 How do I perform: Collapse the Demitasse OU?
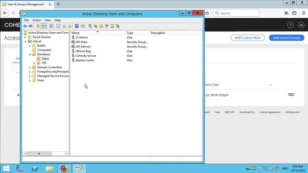point(30,54)
